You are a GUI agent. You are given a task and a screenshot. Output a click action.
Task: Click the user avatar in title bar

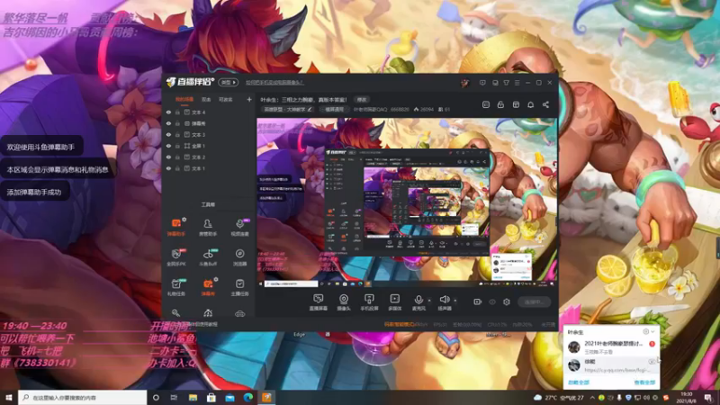pyautogui.click(x=464, y=83)
